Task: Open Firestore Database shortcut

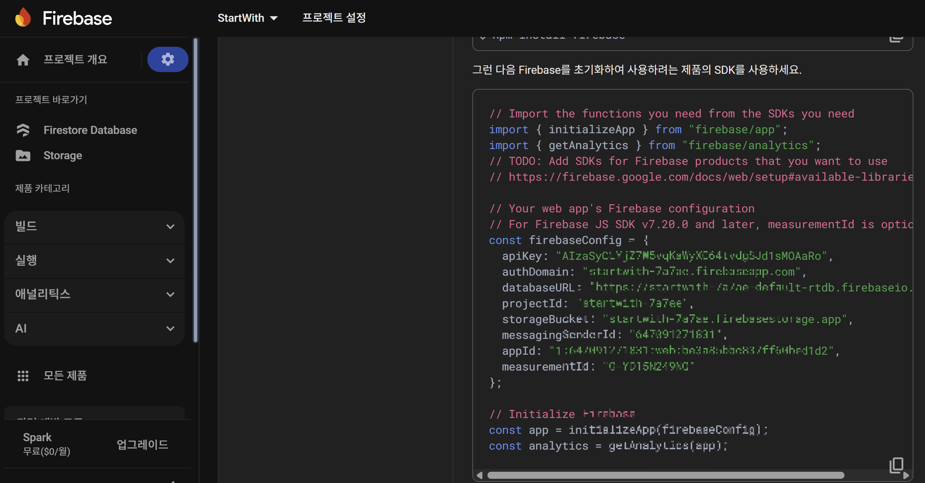Action: click(90, 130)
